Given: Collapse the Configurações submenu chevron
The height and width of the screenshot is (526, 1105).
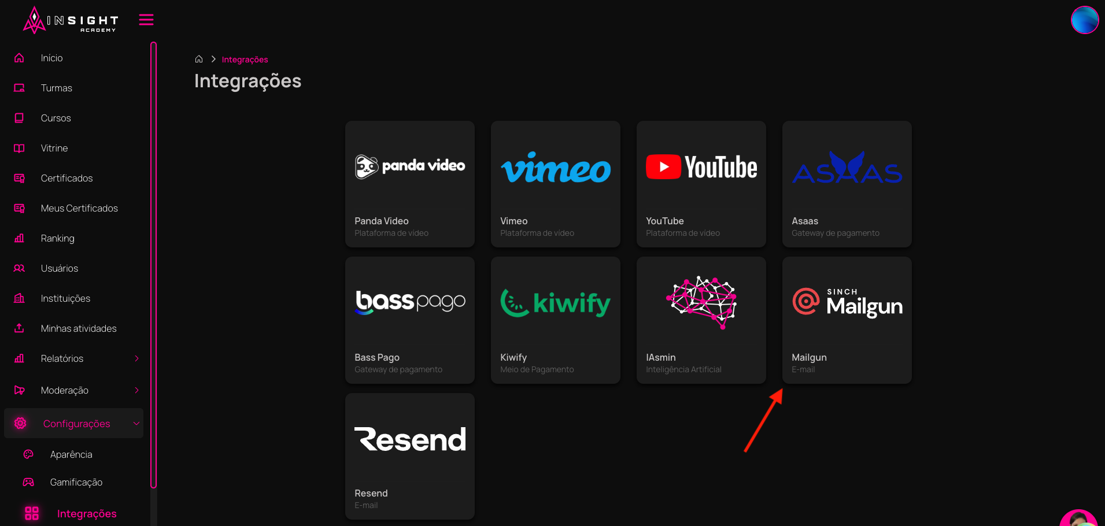Looking at the screenshot, I should click(136, 423).
